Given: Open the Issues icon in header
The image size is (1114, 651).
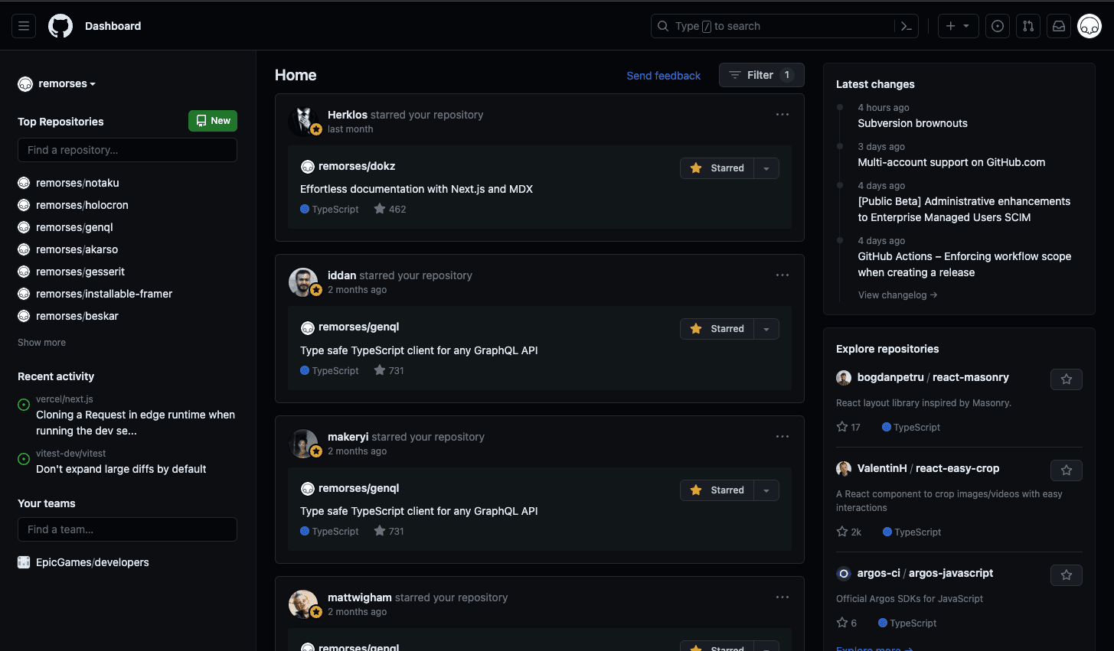Looking at the screenshot, I should point(998,26).
